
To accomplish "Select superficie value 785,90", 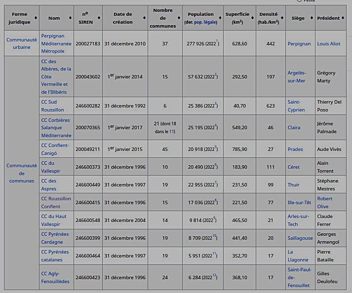I will [x=239, y=149].
